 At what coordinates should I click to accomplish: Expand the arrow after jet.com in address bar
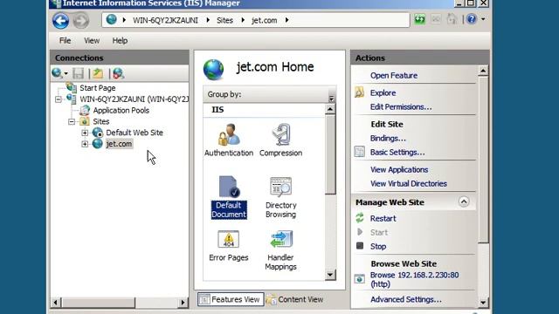click(x=287, y=20)
